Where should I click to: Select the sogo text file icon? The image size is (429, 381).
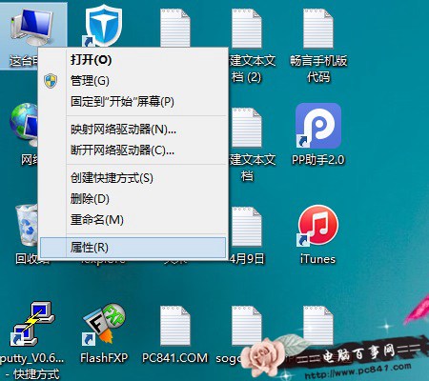point(247,326)
